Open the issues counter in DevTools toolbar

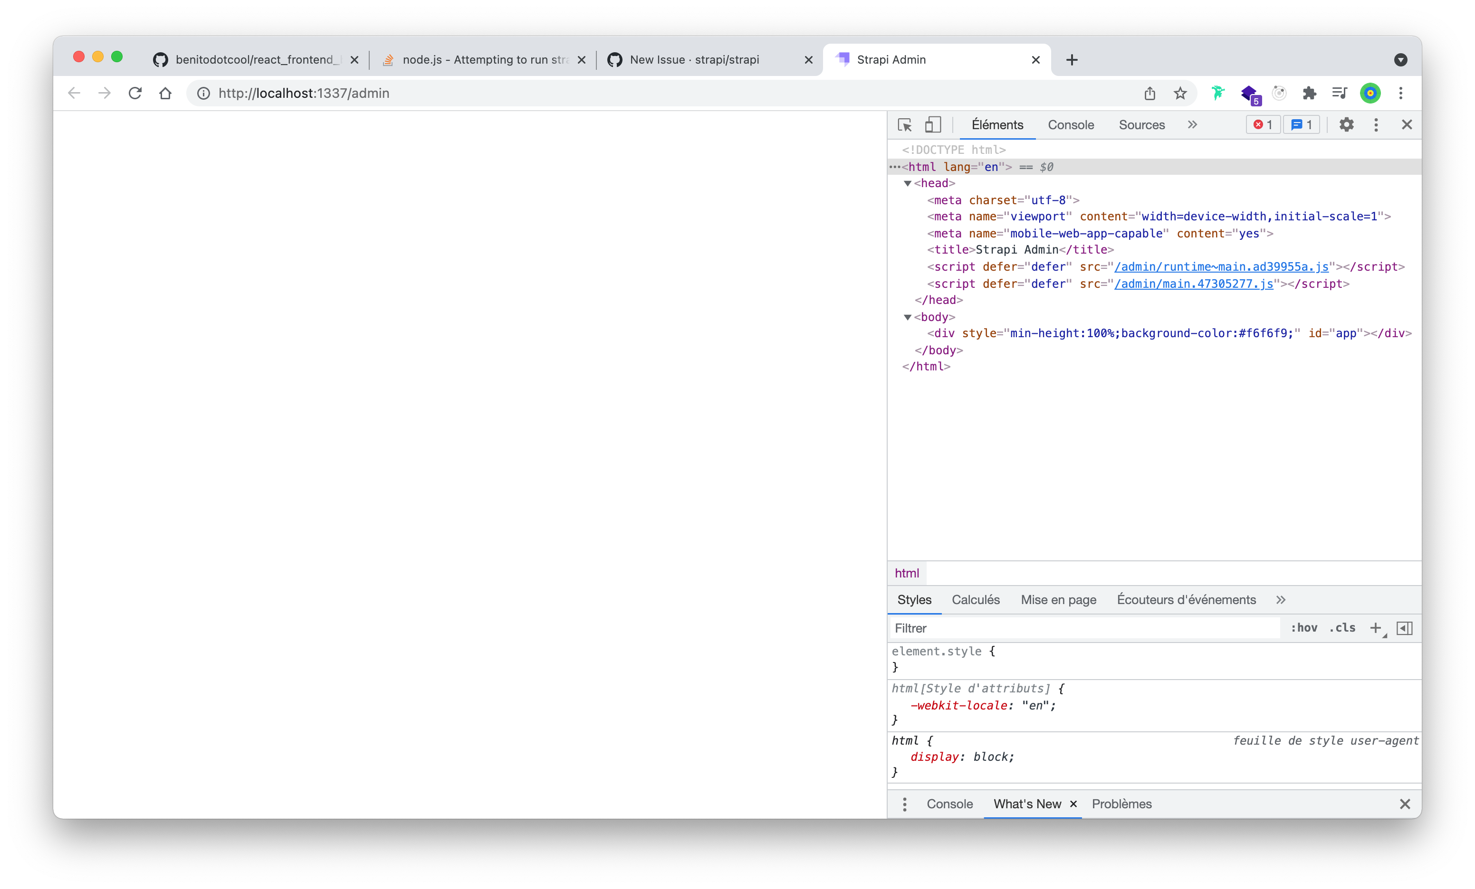[x=1302, y=124]
